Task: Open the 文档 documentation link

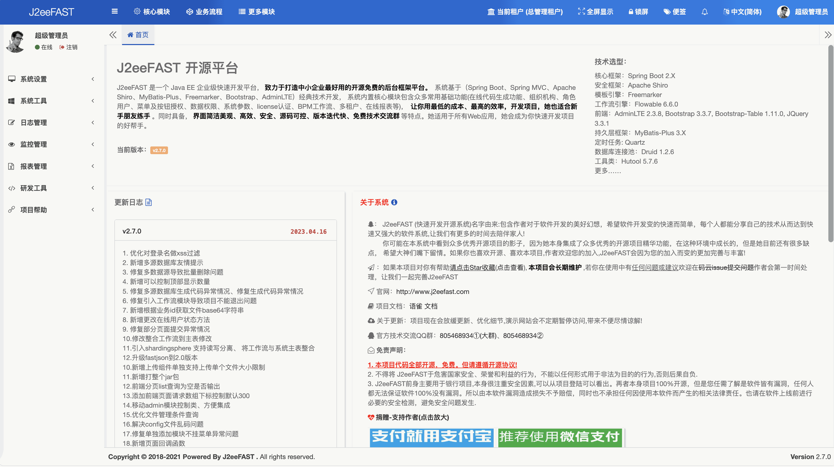Action: 431,306
